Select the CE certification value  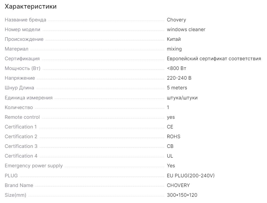tap(170, 127)
